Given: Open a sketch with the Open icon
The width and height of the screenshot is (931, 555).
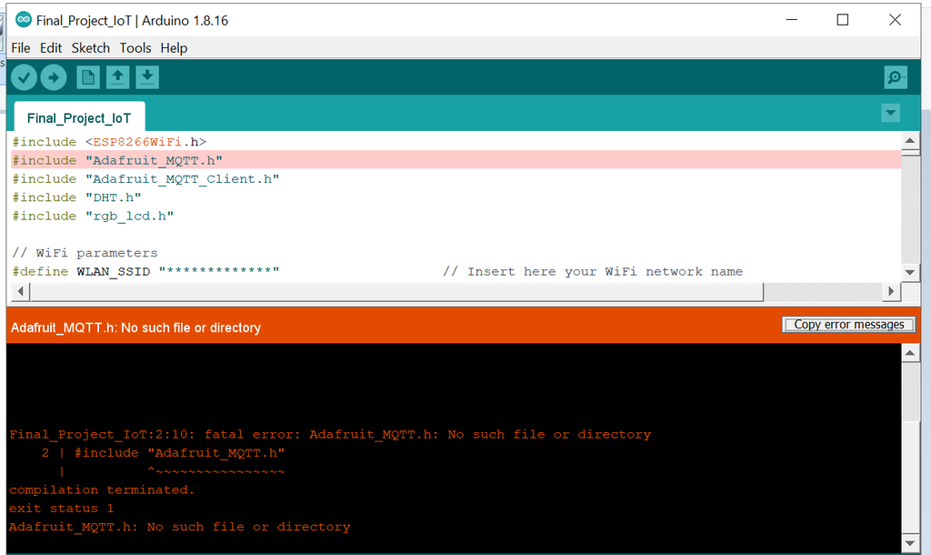Looking at the screenshot, I should click(x=117, y=77).
